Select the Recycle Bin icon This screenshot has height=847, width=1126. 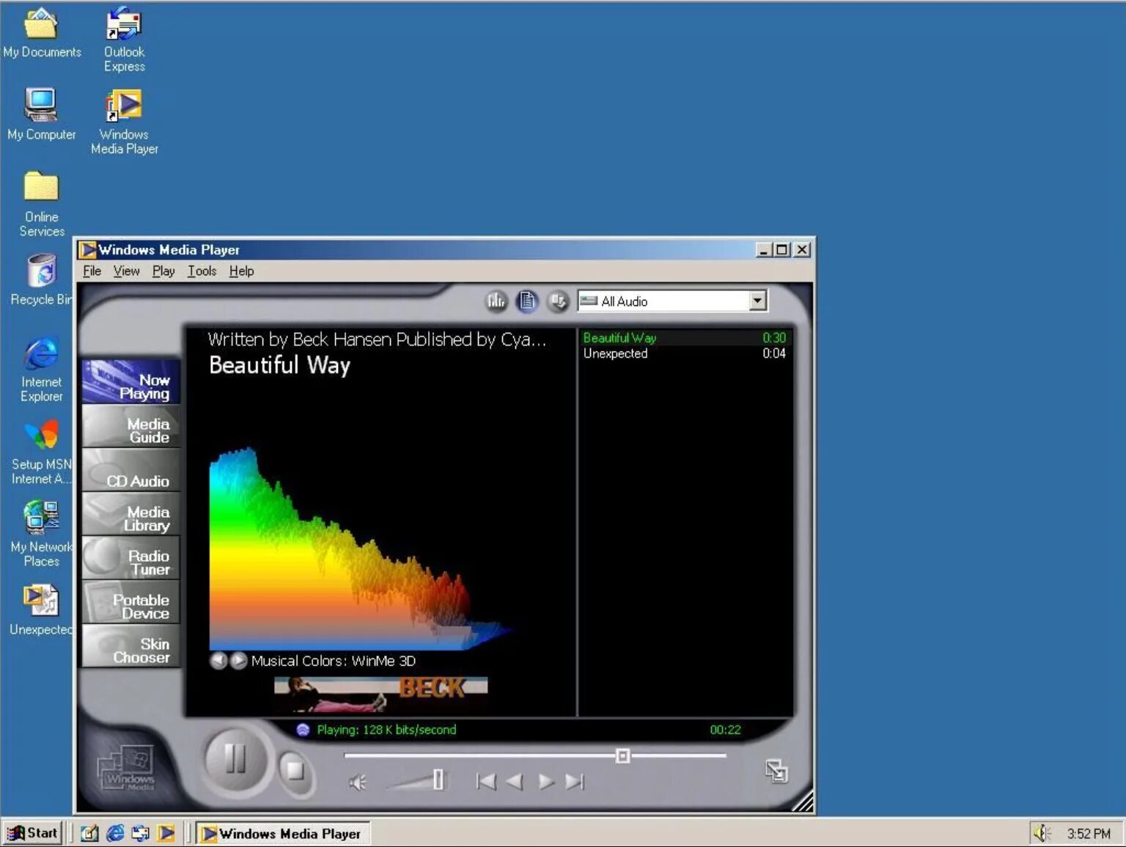point(42,280)
